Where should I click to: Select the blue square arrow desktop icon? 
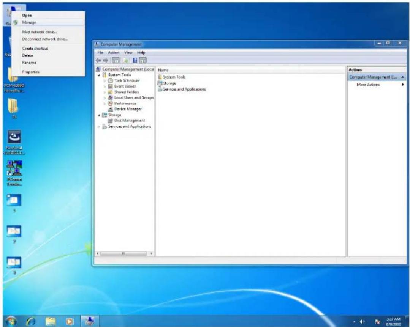tap(14, 143)
